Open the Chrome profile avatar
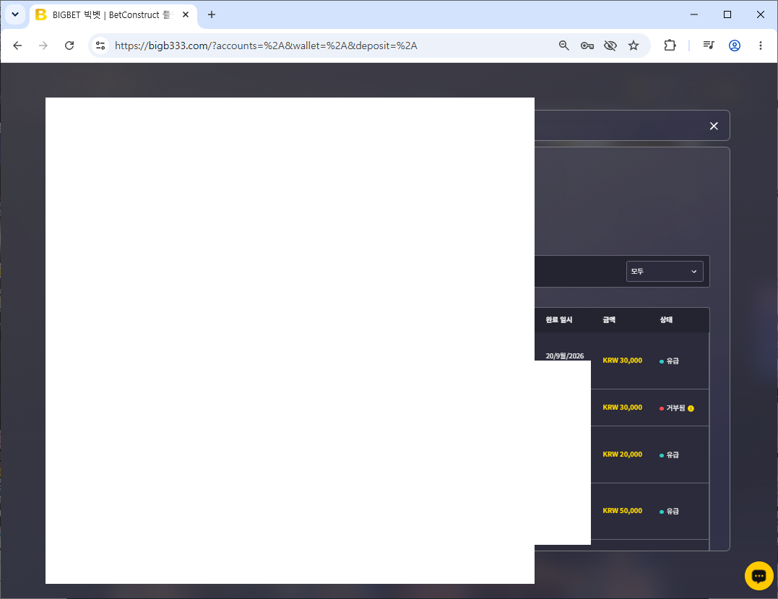 tap(735, 46)
